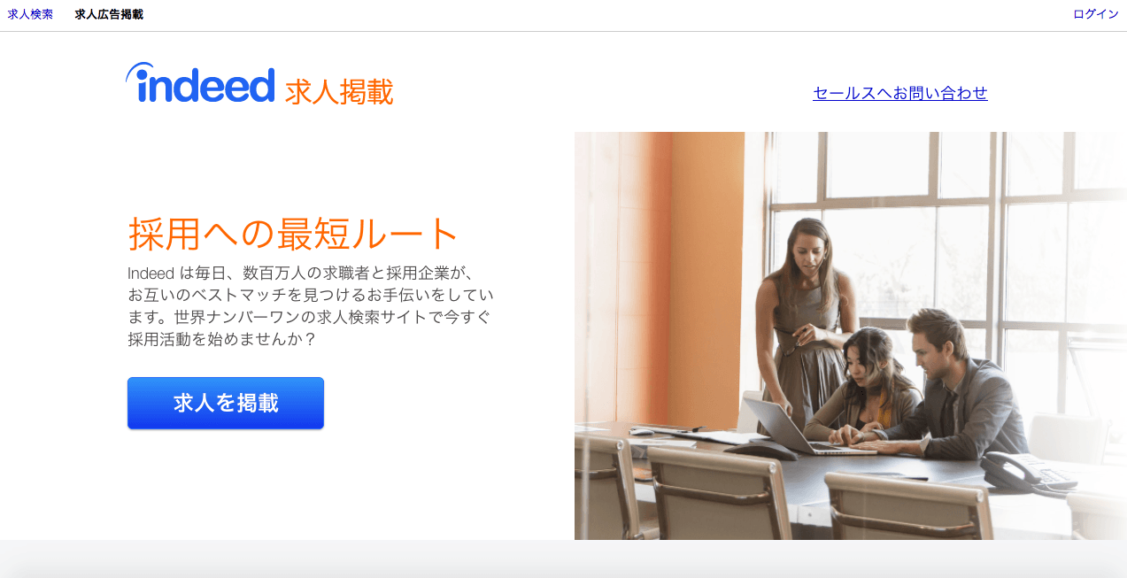Click the blue Indeed logo
1127x578 pixels.
(x=201, y=83)
